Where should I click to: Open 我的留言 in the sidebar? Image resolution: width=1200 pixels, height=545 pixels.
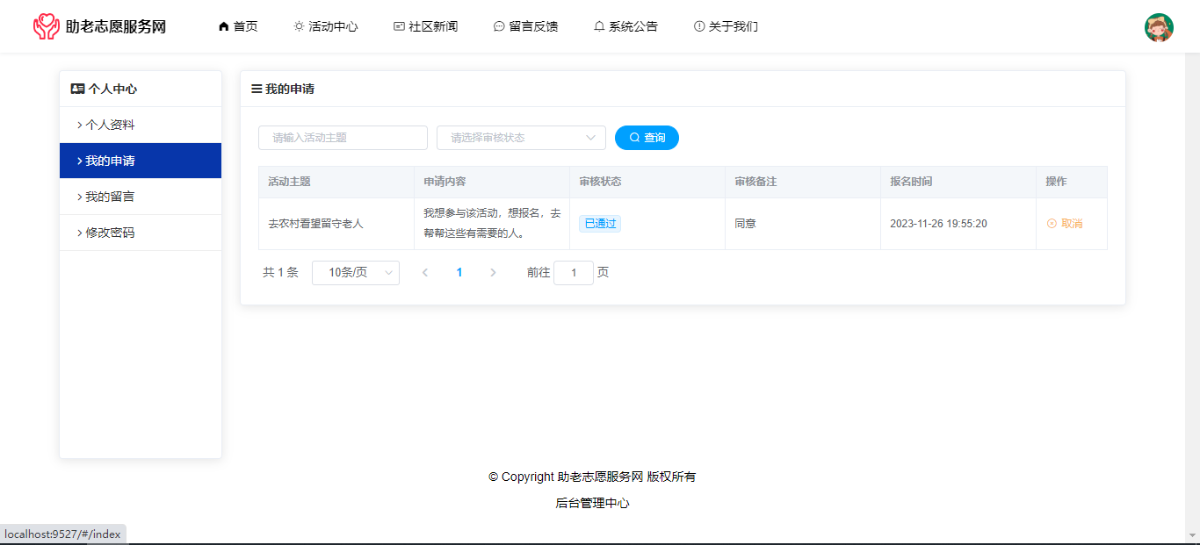tap(110, 197)
